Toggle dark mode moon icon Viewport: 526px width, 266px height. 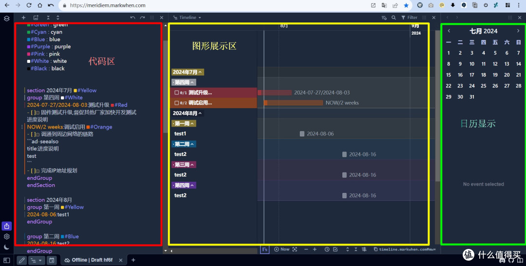[x=7, y=247]
